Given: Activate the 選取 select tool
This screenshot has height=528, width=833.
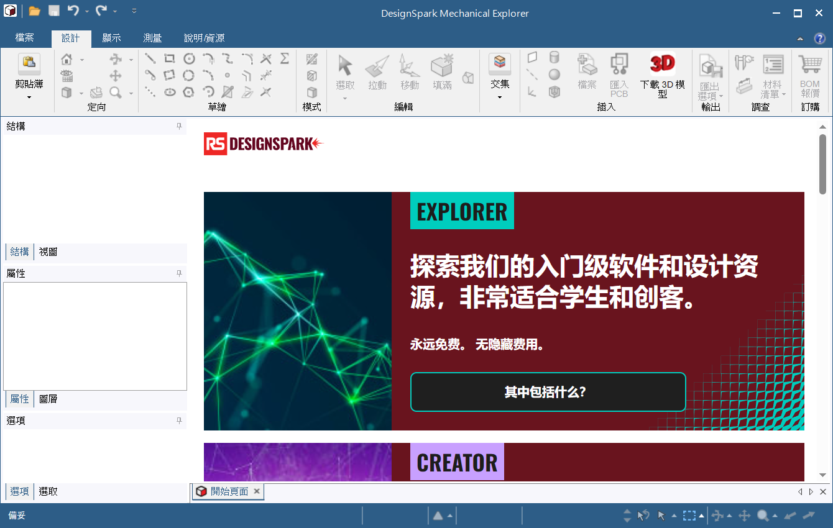Looking at the screenshot, I should [x=345, y=72].
